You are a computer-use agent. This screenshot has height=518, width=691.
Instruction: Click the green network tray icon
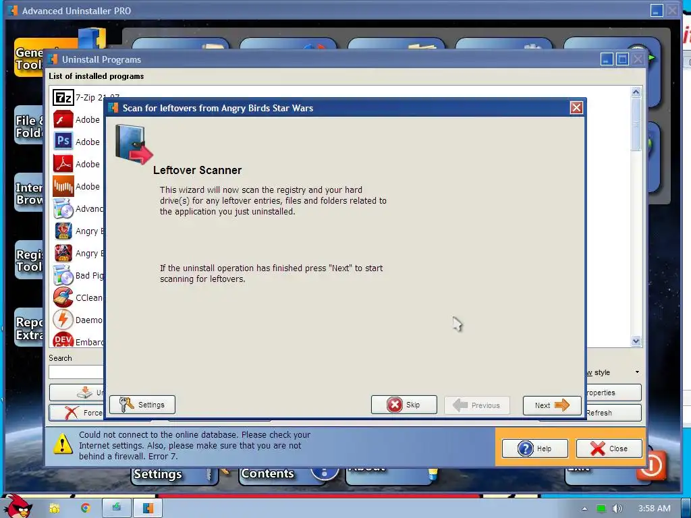[x=601, y=509]
